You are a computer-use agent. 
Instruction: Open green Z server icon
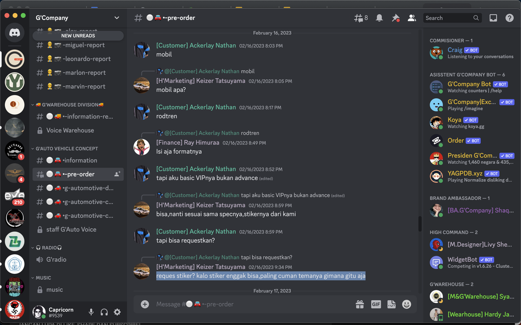tap(15, 242)
